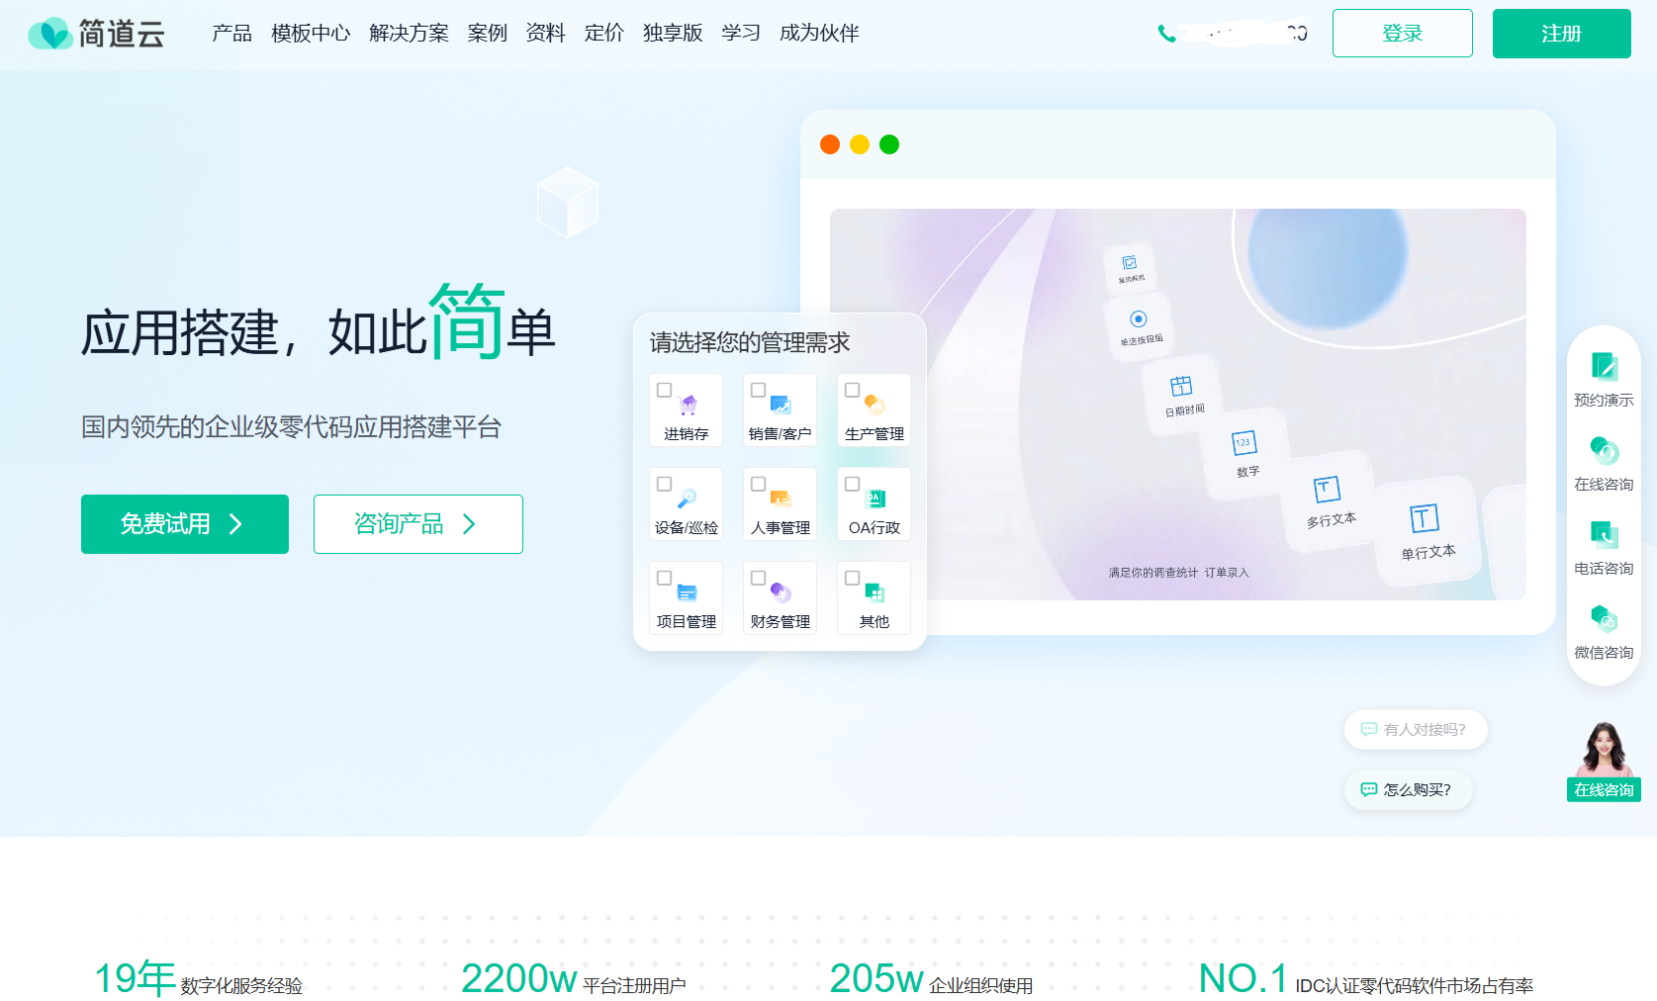The width and height of the screenshot is (1657, 1001).
Task: Open the 定价 menu item
Action: (x=603, y=34)
